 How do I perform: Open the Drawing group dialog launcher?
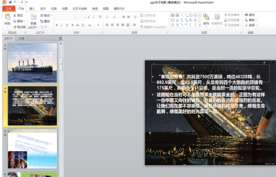[241, 33]
